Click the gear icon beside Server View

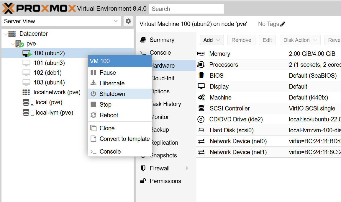point(128,21)
